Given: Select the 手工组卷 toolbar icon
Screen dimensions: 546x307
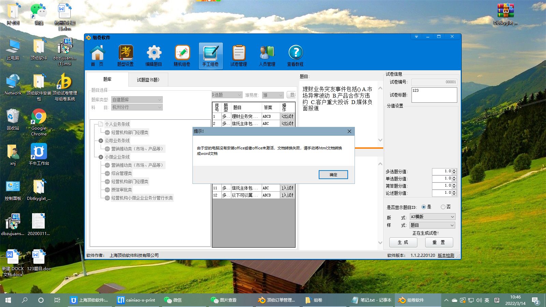Looking at the screenshot, I should 211,55.
